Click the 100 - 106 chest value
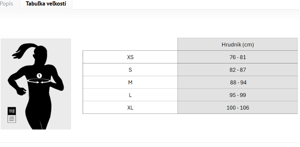The image size is (300, 147). tap(238, 108)
